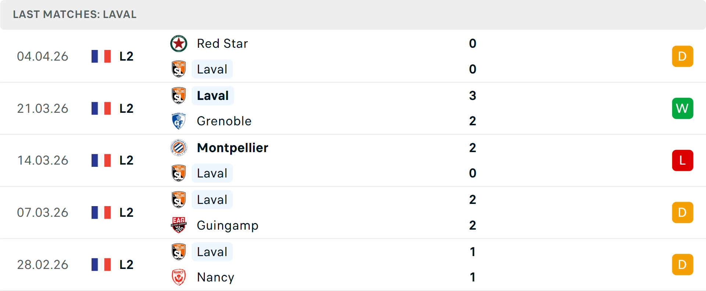Open the Grenoble team link
The image size is (706, 291).
coord(224,121)
